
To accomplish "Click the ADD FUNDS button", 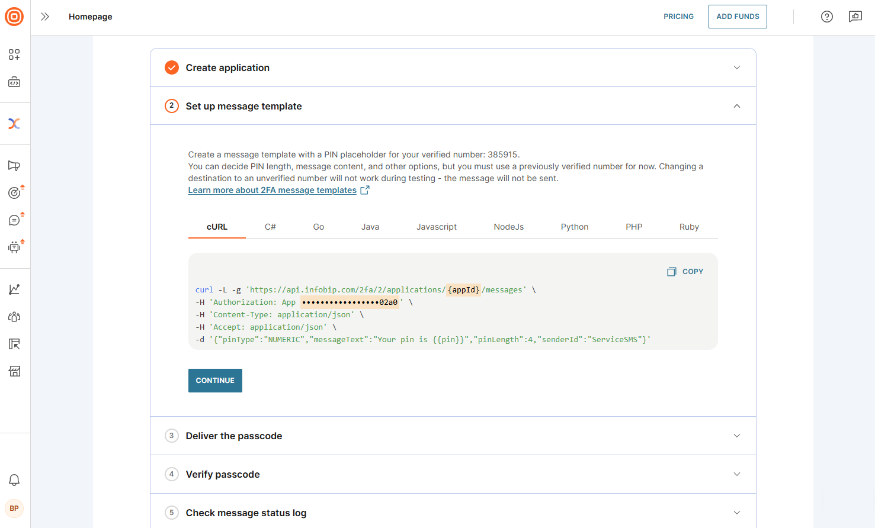I will coord(738,17).
